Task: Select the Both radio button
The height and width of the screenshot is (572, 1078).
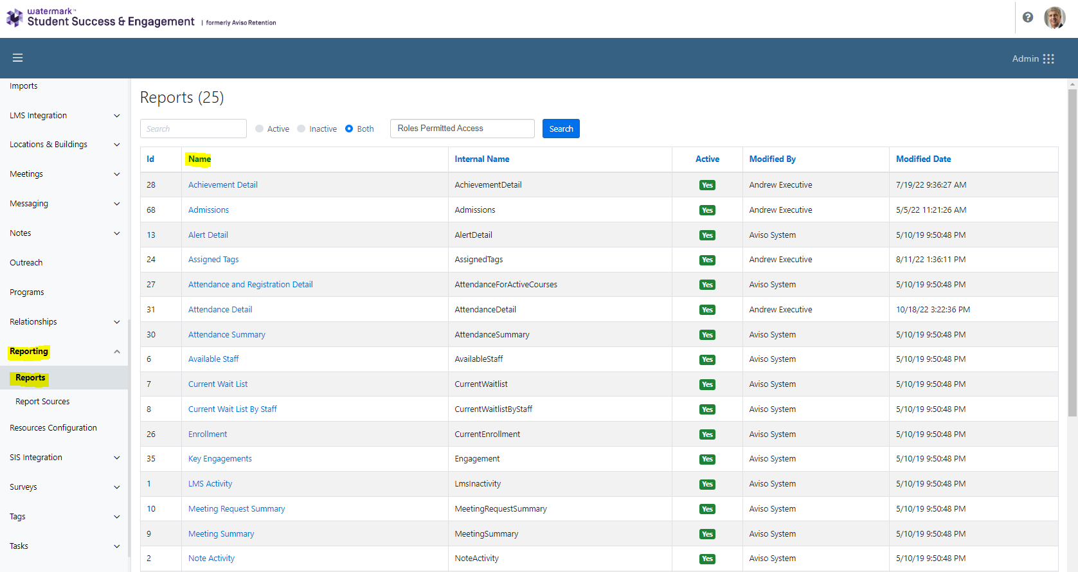Action: [349, 129]
